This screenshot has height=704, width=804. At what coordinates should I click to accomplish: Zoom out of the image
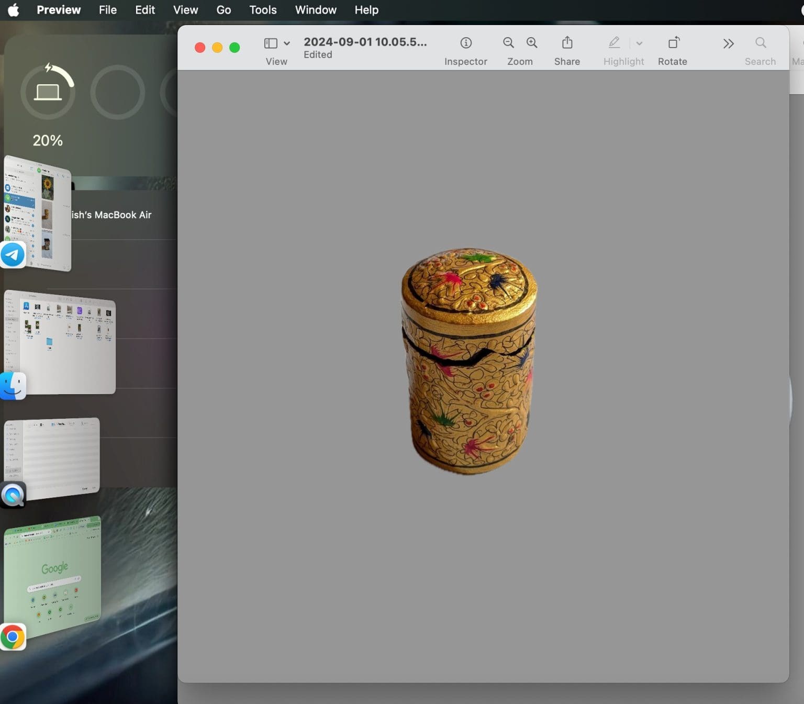(508, 43)
